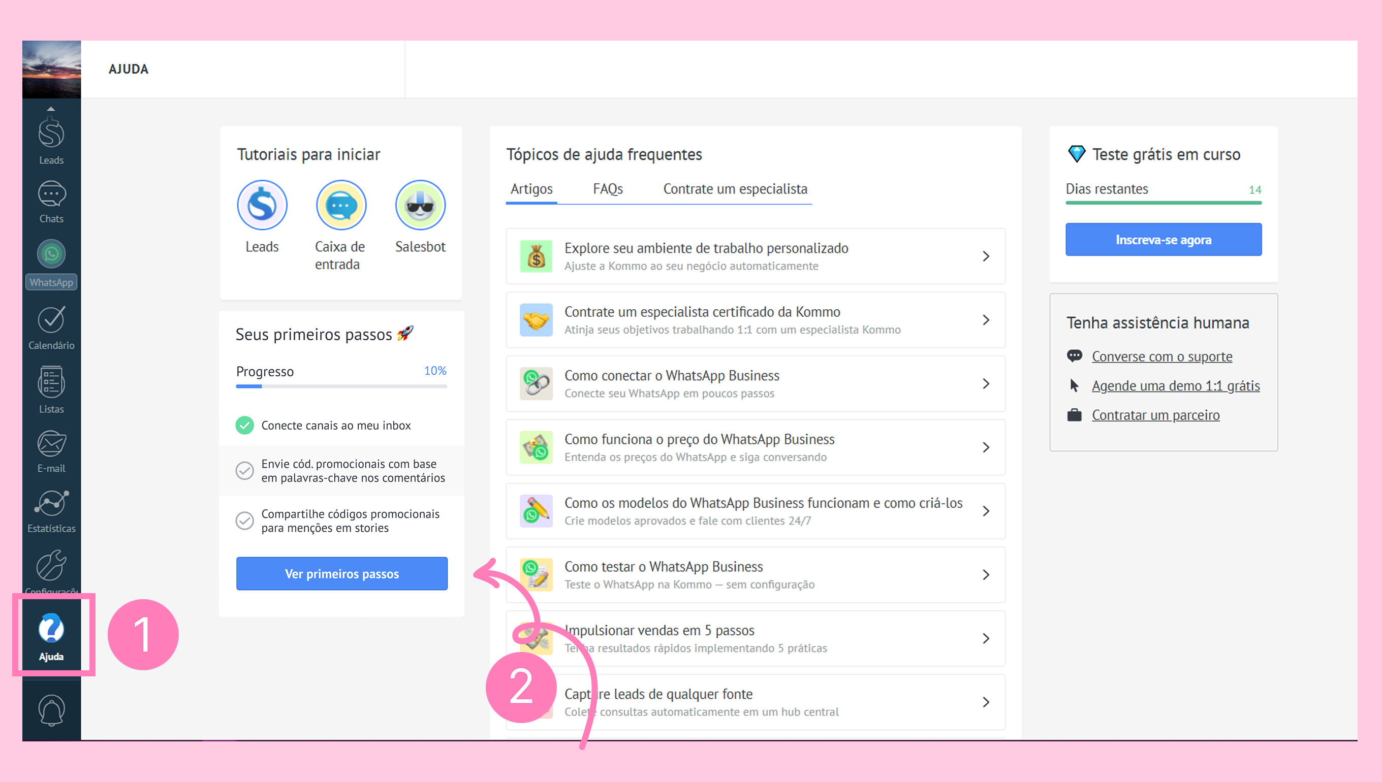1382x782 pixels.
Task: Click the WhatsApp pricing money icon
Action: point(536,447)
